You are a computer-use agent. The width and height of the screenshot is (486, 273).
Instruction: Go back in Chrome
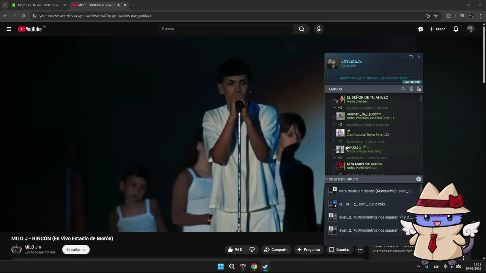(x=5, y=16)
